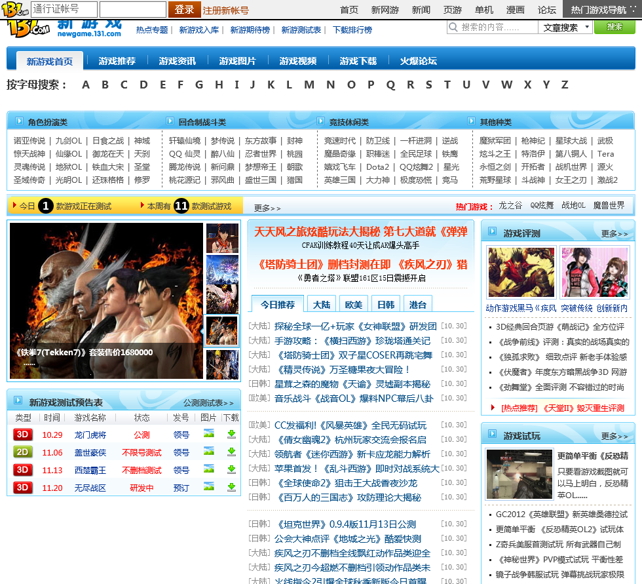The width and height of the screenshot is (642, 584).
Task: Click the 回合制战斗类 header icon
Action: coord(170,121)
